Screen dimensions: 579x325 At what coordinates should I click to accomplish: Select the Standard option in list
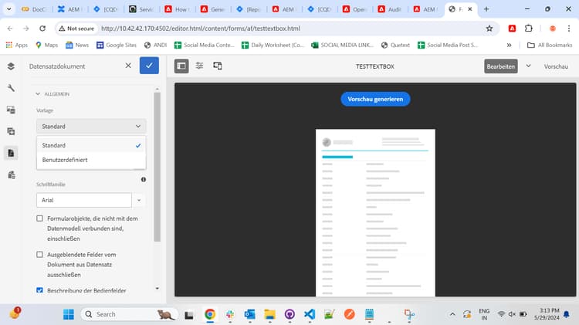(x=91, y=145)
